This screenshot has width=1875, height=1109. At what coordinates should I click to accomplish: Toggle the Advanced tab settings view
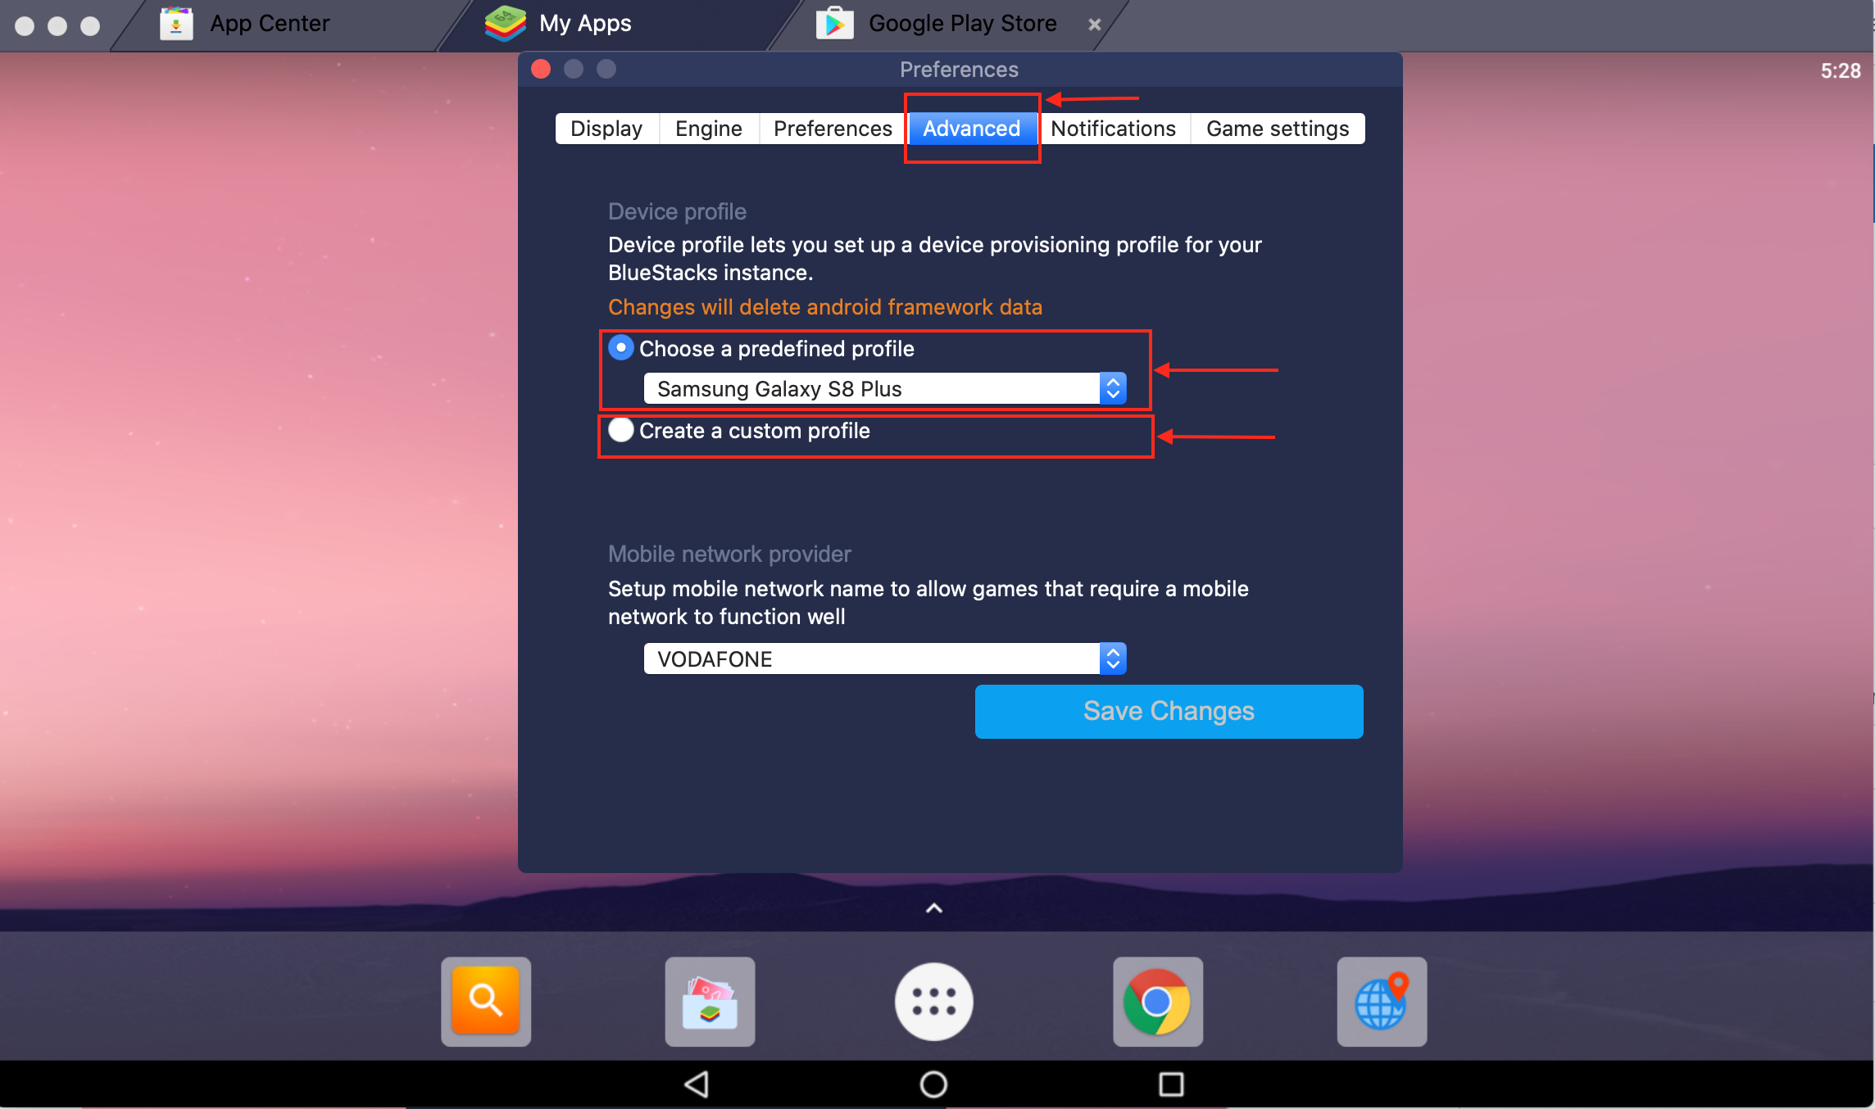[x=972, y=128]
